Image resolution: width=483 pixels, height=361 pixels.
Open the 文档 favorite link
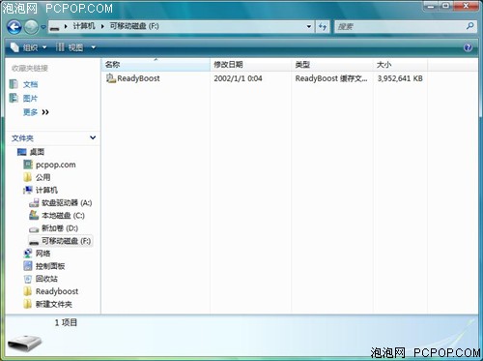point(30,84)
